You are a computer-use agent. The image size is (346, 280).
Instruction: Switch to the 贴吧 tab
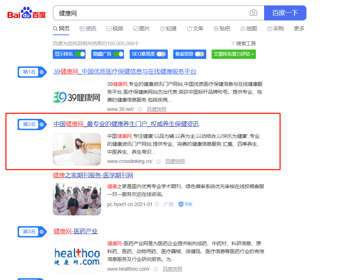point(222,29)
